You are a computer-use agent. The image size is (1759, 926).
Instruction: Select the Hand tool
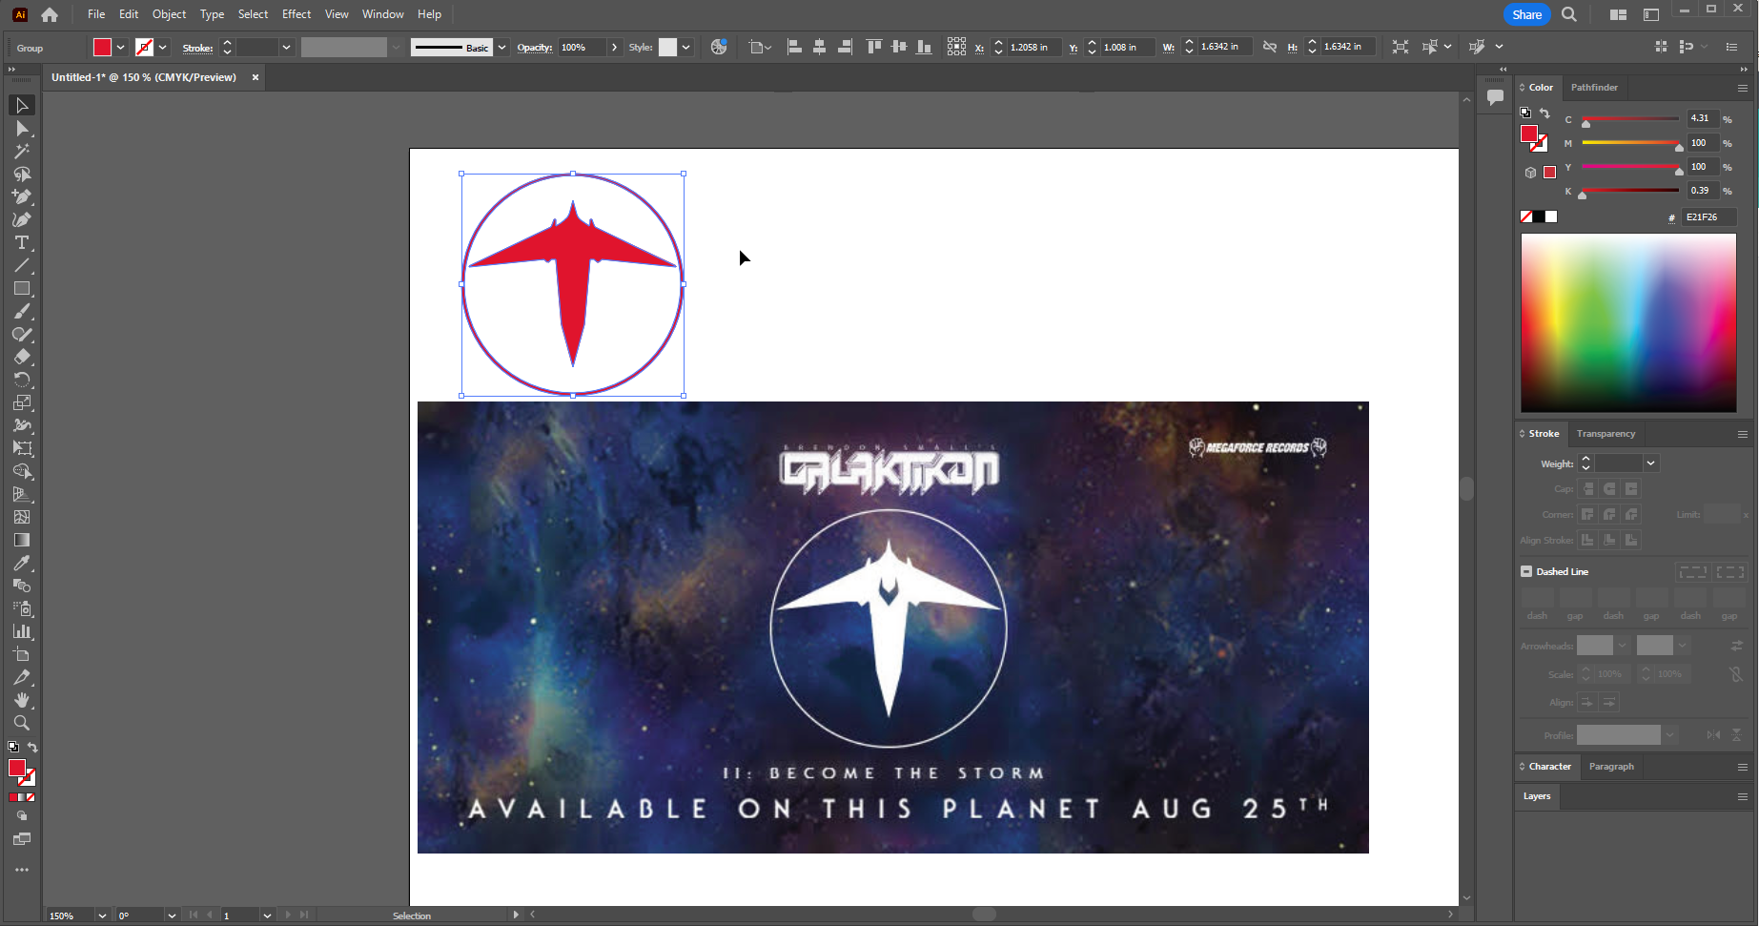coord(22,701)
